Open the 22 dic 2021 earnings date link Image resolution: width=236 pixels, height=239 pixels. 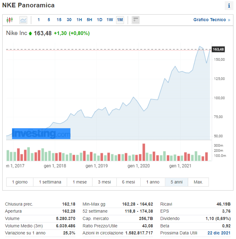pyautogui.click(x=219, y=233)
